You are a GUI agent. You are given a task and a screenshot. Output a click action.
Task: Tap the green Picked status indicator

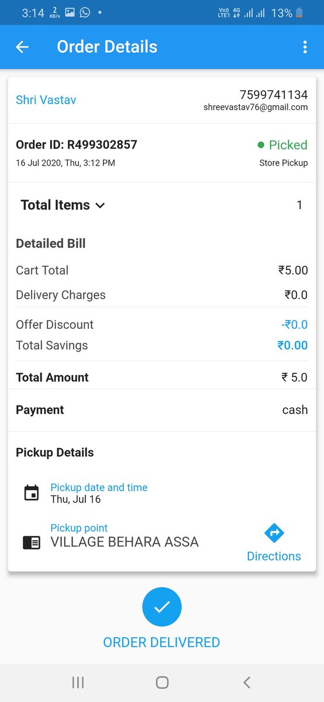coord(282,145)
